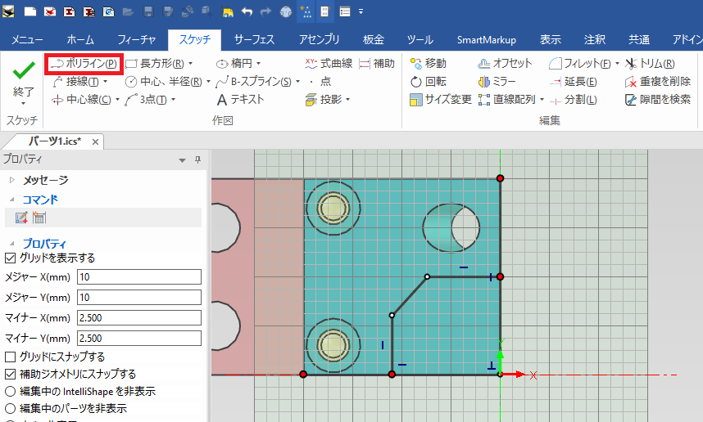Open the 長方形 dropdown arrow
703x422 pixels.
pyautogui.click(x=191, y=63)
